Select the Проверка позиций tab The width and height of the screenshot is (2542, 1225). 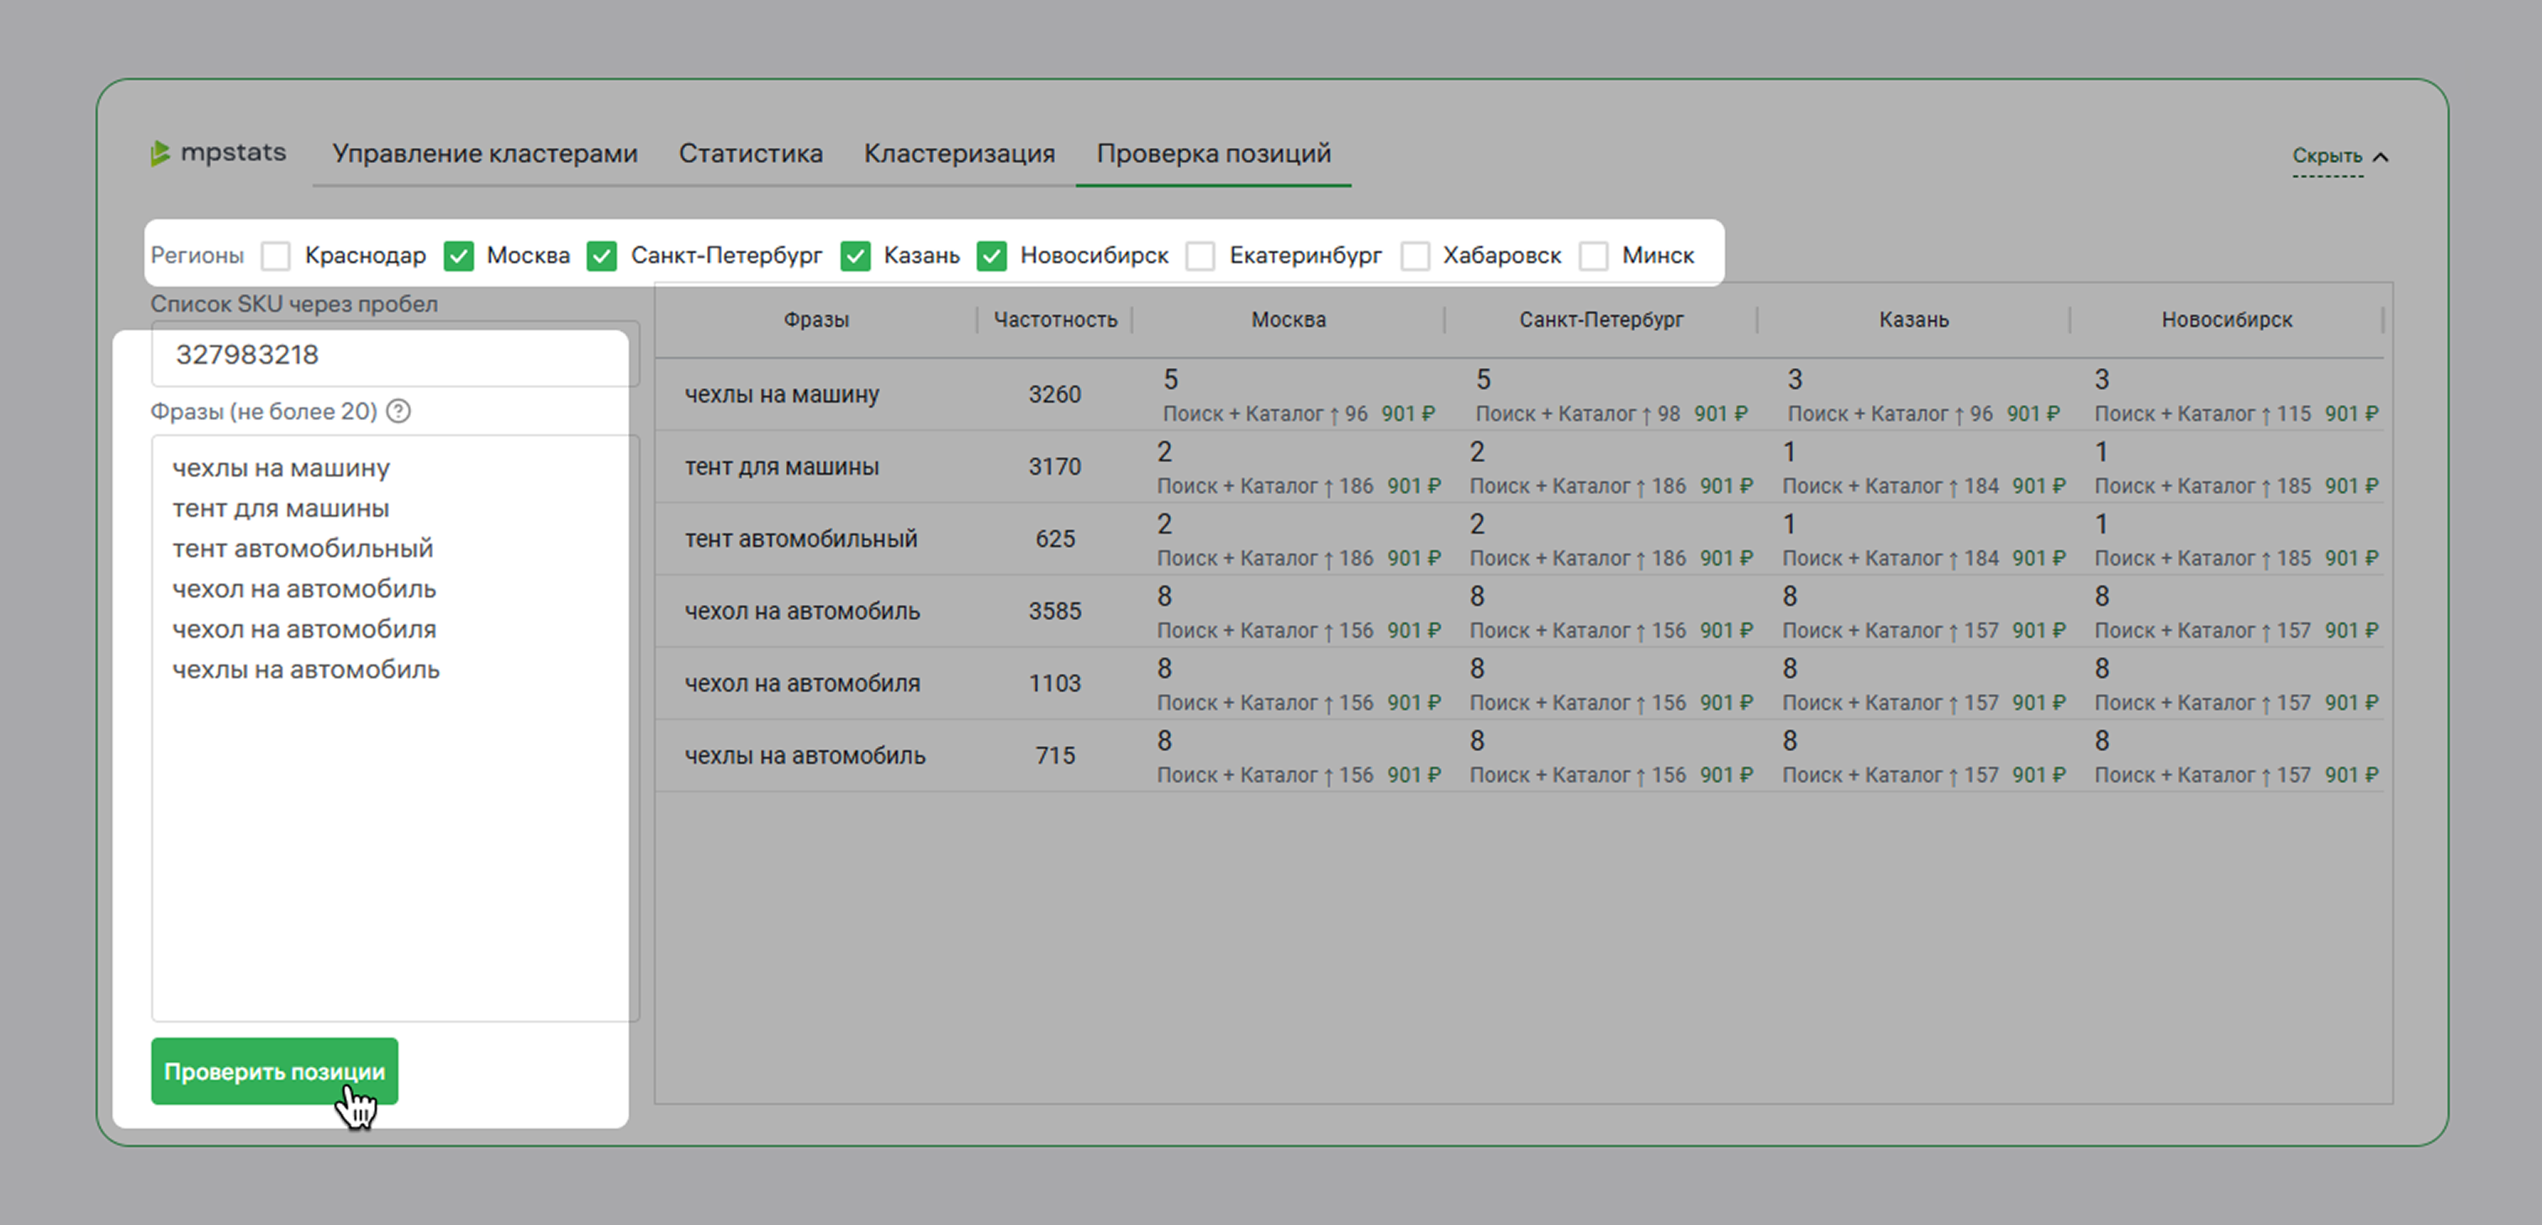[1214, 154]
